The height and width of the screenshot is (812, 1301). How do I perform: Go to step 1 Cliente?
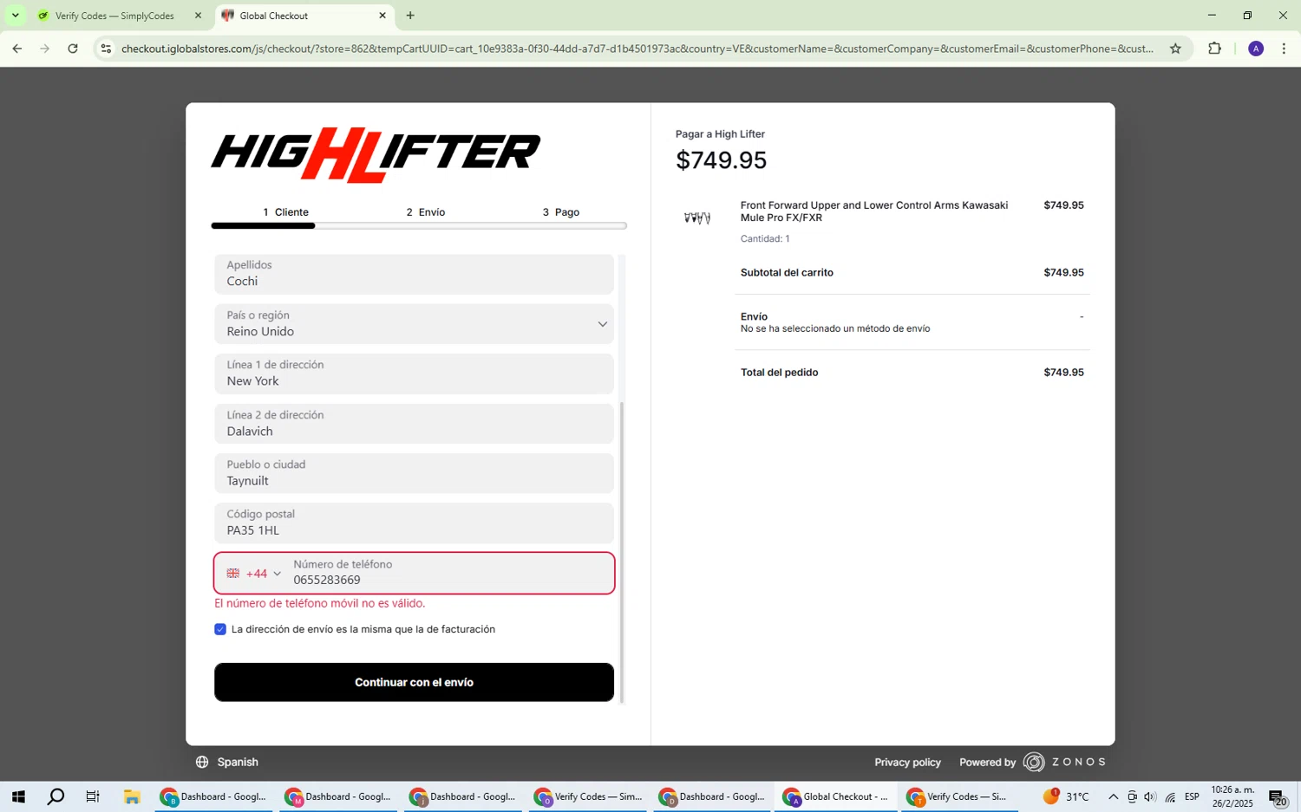(x=285, y=212)
